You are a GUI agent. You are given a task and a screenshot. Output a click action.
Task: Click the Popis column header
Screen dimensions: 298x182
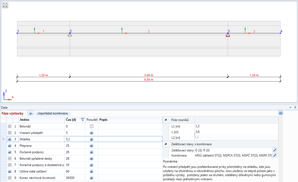pos(130,120)
